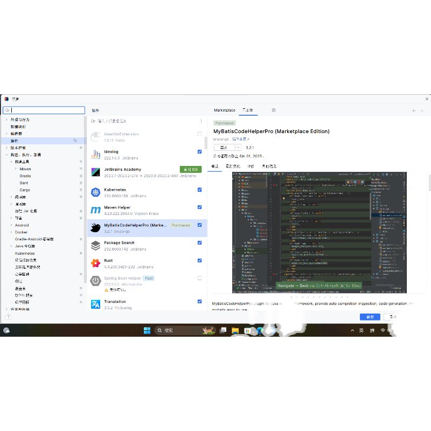The height and width of the screenshot is (431, 431).
Task: Click the blue OK (确定) button
Action: (x=370, y=317)
